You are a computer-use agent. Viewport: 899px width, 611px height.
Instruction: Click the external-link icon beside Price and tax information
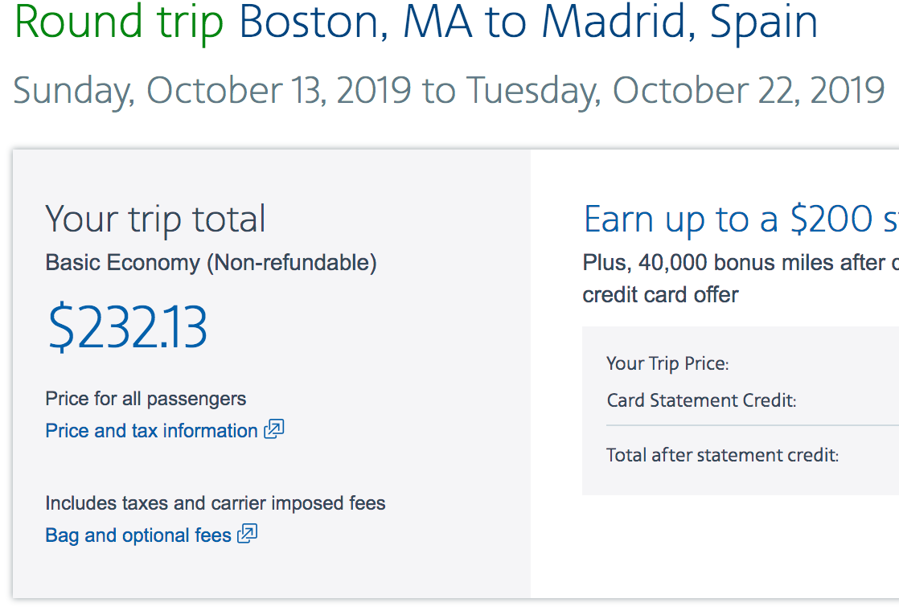click(274, 429)
